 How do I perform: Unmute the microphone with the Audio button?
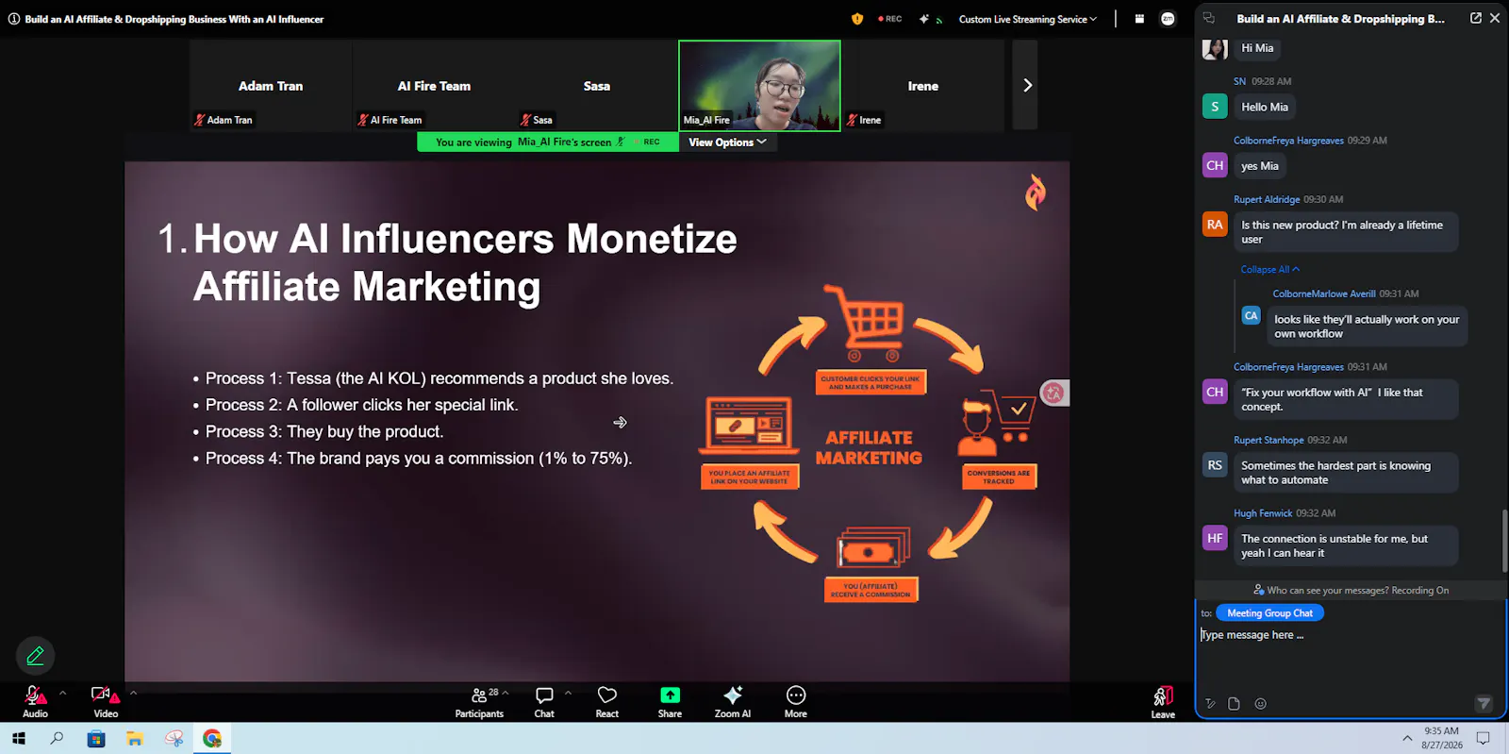(x=35, y=701)
